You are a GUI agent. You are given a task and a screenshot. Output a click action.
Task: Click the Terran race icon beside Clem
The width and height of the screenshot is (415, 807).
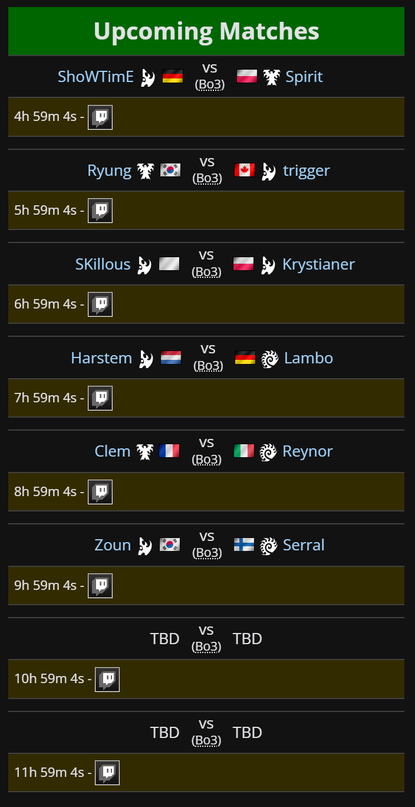click(145, 452)
